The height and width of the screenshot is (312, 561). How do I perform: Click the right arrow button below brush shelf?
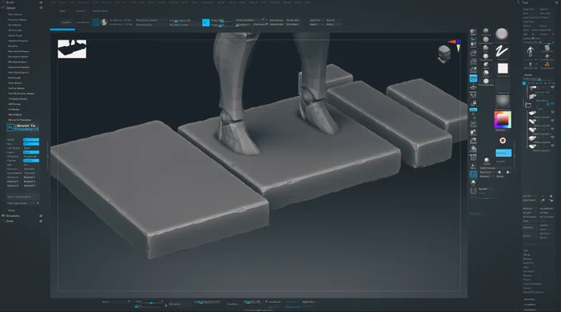[x=507, y=173]
